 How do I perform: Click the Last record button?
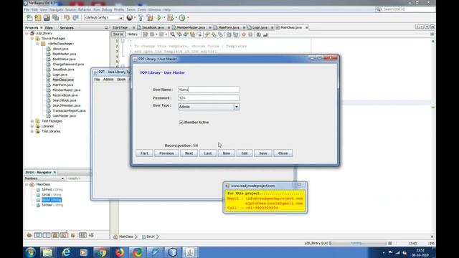[x=208, y=153]
